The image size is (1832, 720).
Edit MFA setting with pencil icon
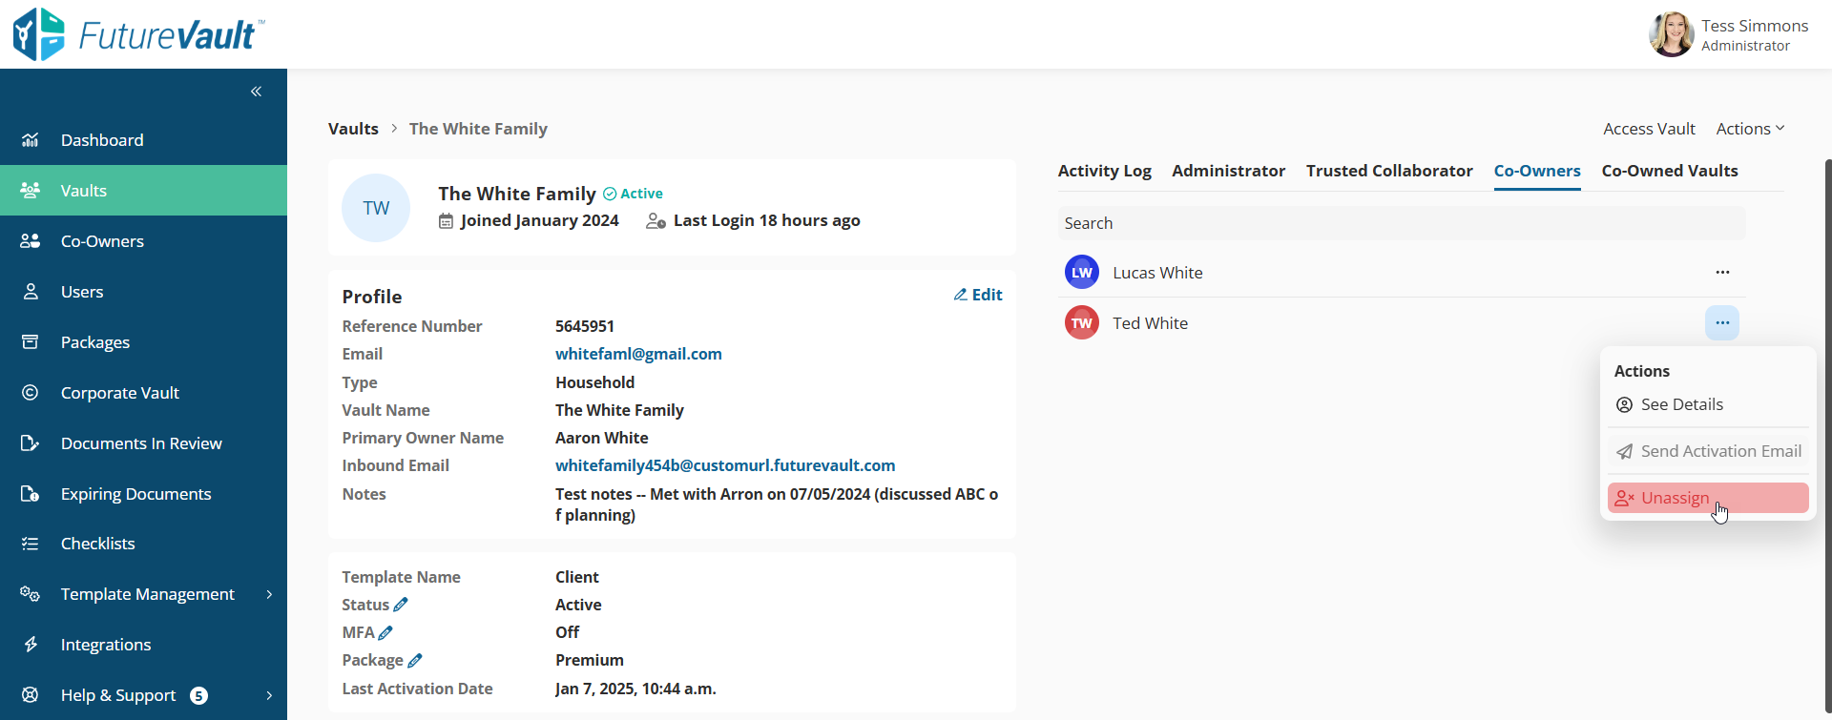pyautogui.click(x=385, y=632)
